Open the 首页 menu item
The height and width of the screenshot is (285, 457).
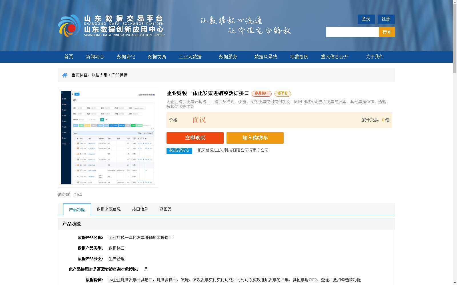click(x=69, y=57)
